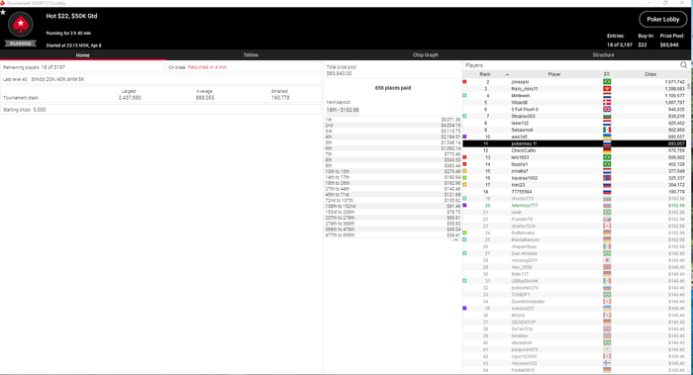Click the Bulgaria flag in rank 7 row
Viewport: 693px width, 375px height.
607,116
